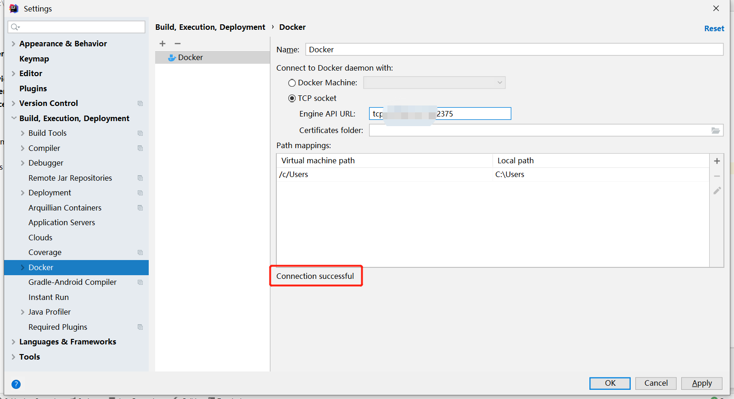
Task: Open Application Servers settings
Action: [62, 222]
